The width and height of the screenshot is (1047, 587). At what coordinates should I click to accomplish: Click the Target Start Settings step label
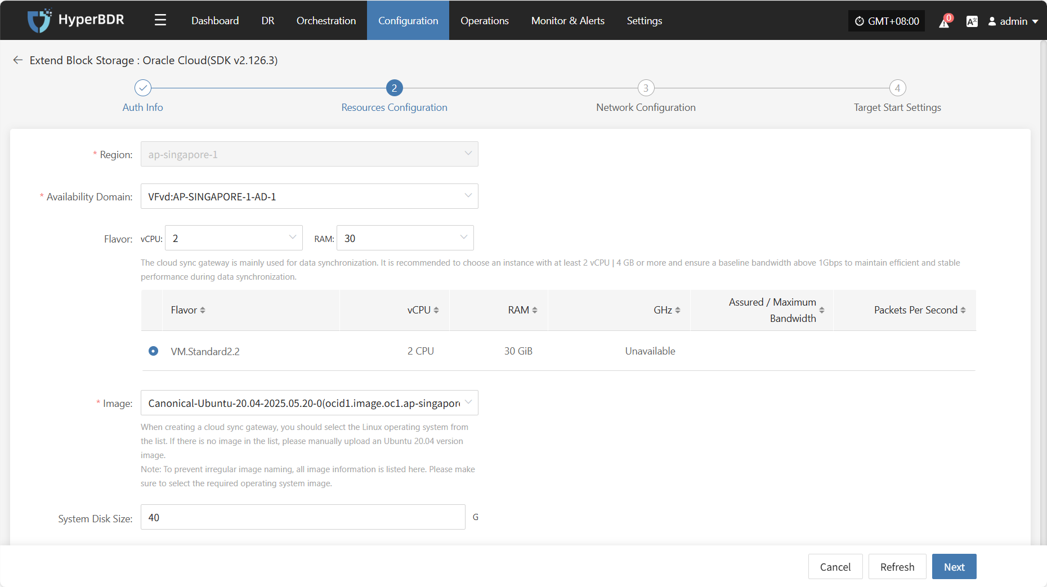[x=897, y=107]
